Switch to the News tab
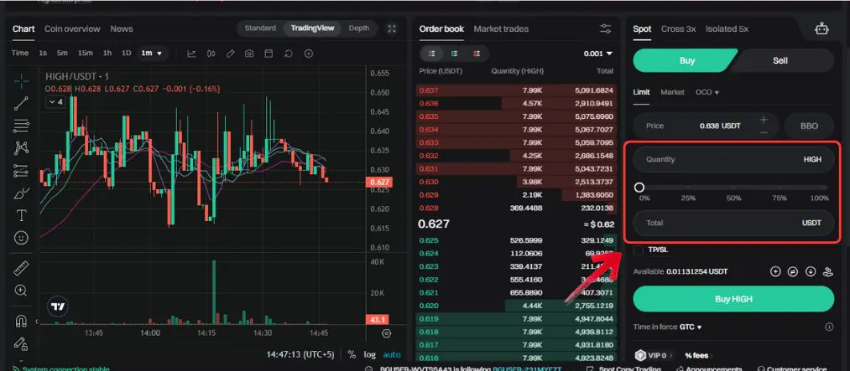Screen dimensions: 850x371 122,28
